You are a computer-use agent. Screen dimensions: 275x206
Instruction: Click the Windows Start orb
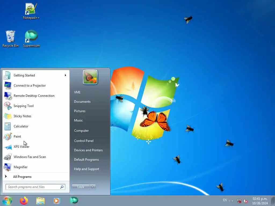pyautogui.click(x=7, y=201)
